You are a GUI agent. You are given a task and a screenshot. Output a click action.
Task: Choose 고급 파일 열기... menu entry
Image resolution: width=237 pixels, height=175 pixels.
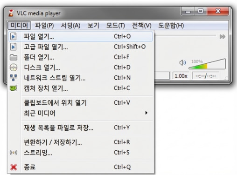[81, 47]
